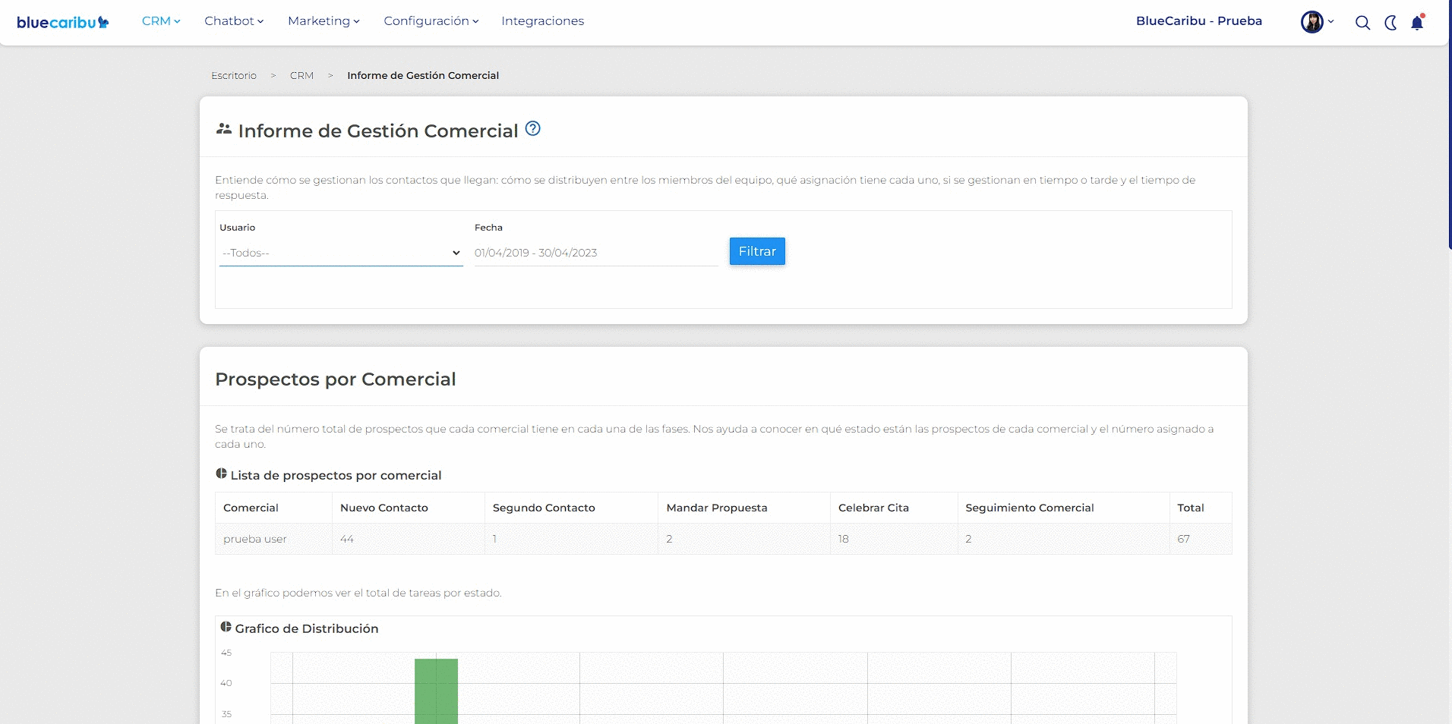
Task: Open the user avatar menu
Action: click(x=1317, y=22)
